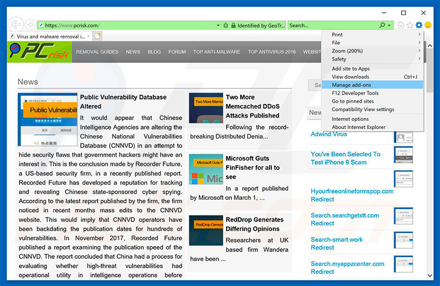The width and height of the screenshot is (440, 286).
Task: Open the Search.searchgetstt.com Redirect link
Action: (345, 219)
